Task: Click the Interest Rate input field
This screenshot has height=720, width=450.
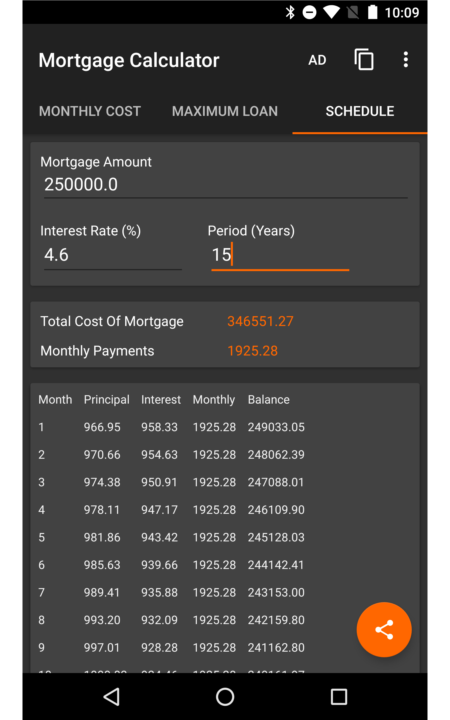Action: (x=112, y=254)
